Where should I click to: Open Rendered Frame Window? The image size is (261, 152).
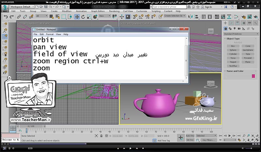click(x=250, y=17)
